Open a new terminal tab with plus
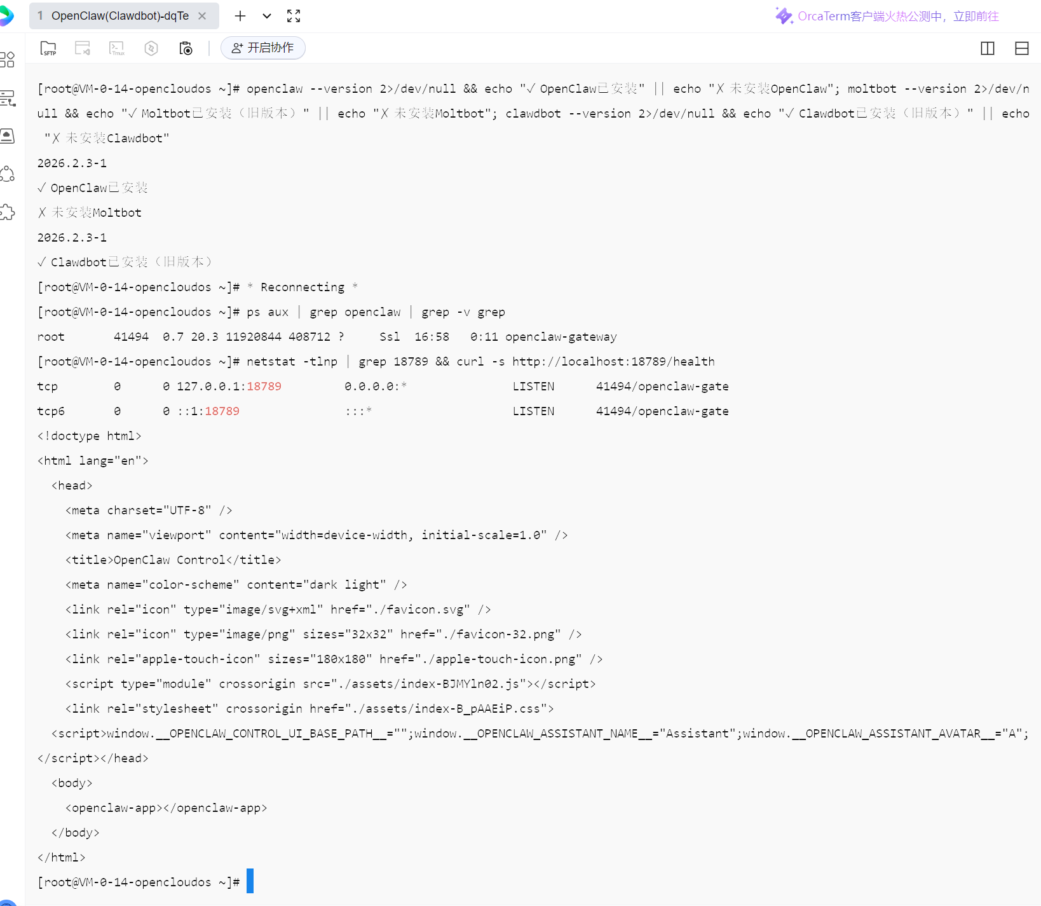 (240, 16)
